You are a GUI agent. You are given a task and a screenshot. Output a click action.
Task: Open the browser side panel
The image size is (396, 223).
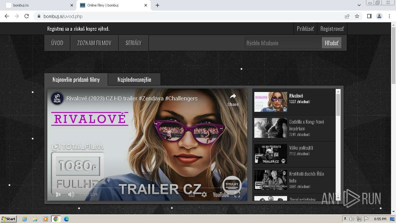pyautogui.click(x=369, y=16)
